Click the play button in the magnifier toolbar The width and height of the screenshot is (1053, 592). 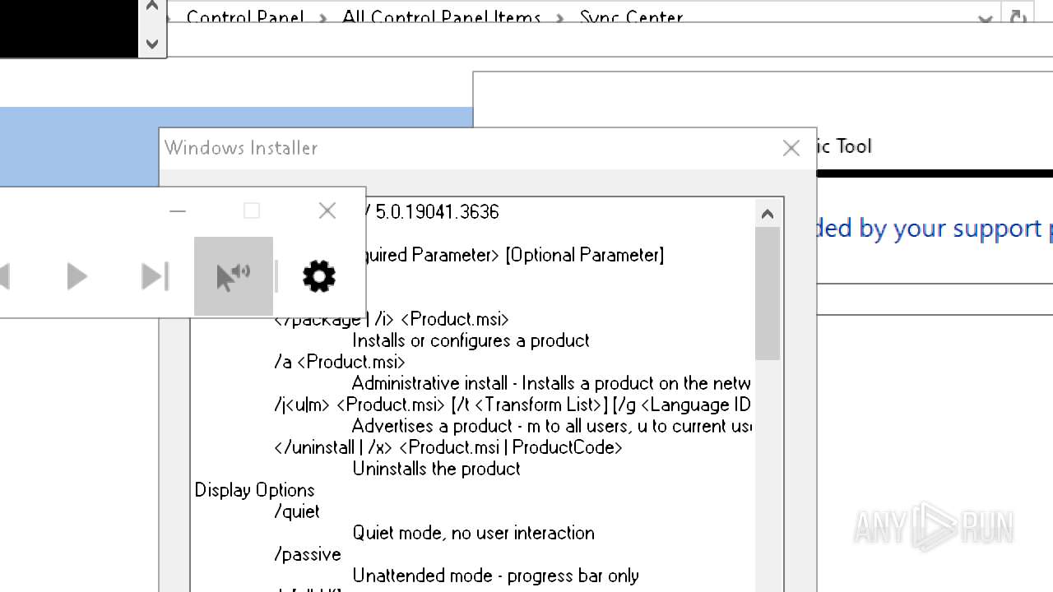[x=77, y=276]
